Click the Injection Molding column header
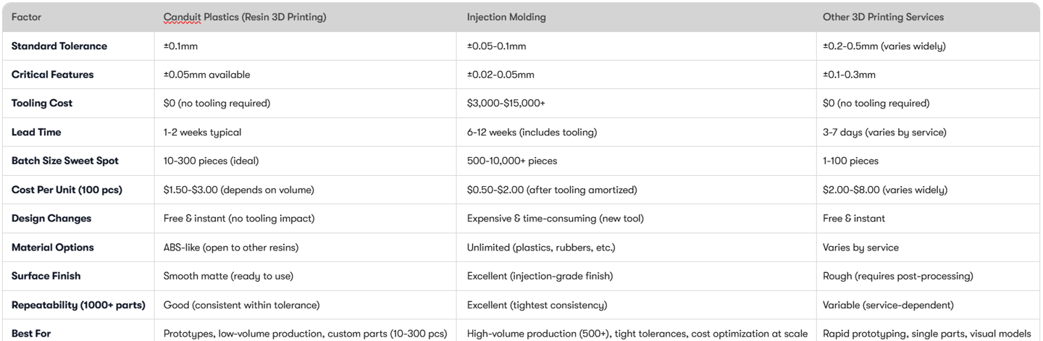The image size is (1043, 341). (506, 17)
